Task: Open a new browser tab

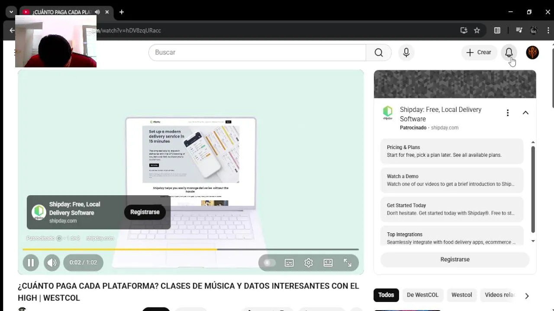Action: click(122, 12)
